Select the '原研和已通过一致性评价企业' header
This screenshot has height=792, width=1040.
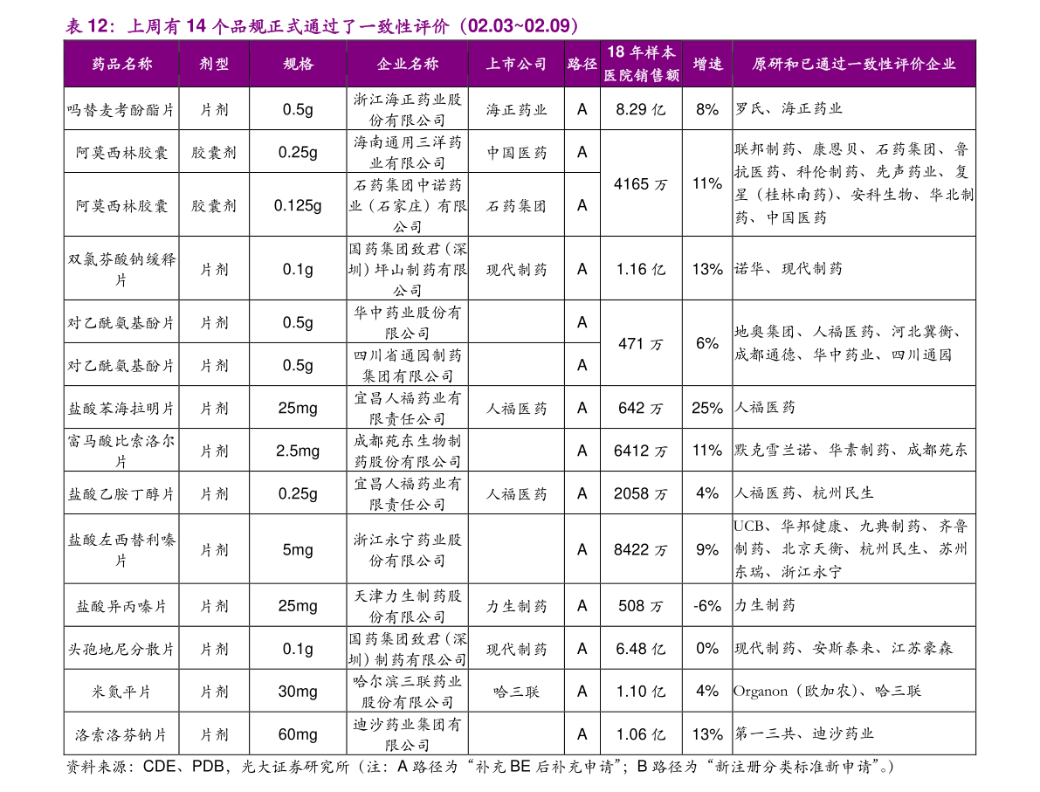854,64
